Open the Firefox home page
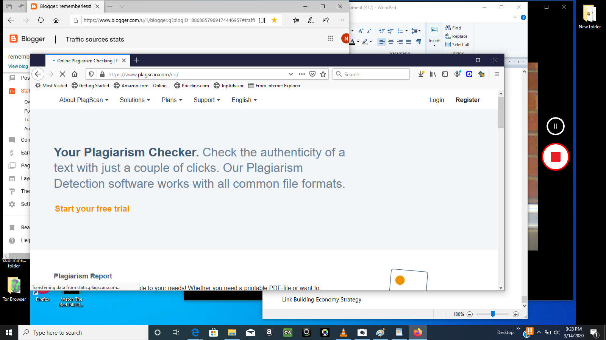606x340 pixels. click(75, 74)
